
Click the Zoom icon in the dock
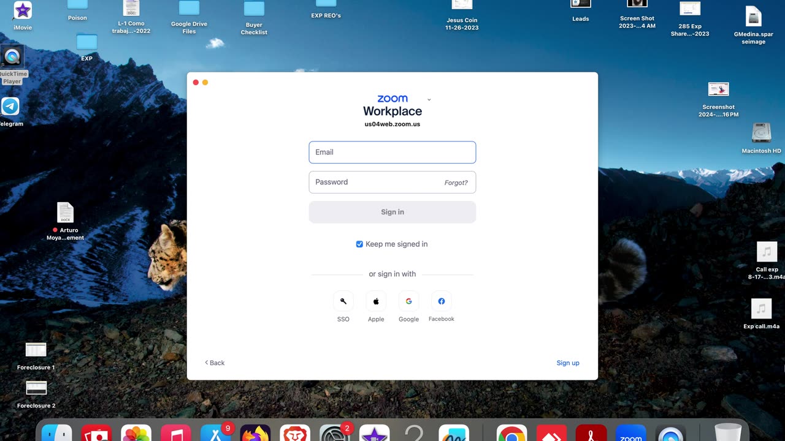[x=631, y=433]
